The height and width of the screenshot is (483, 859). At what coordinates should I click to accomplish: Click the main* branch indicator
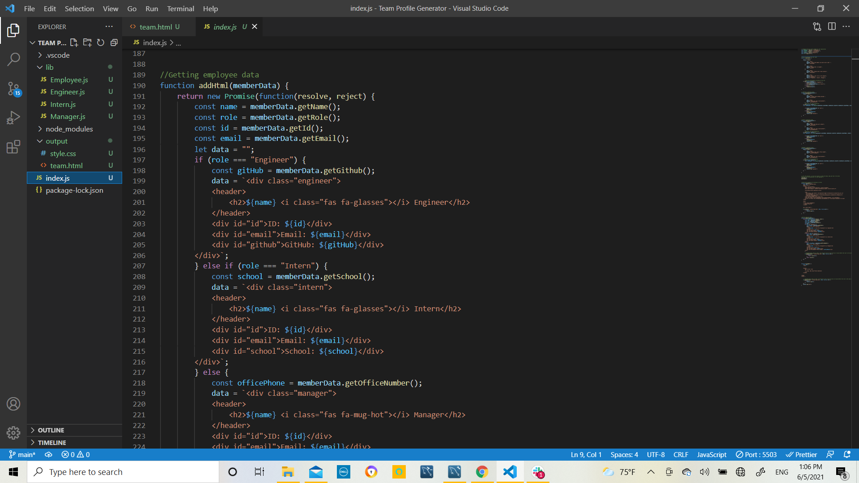pos(21,454)
